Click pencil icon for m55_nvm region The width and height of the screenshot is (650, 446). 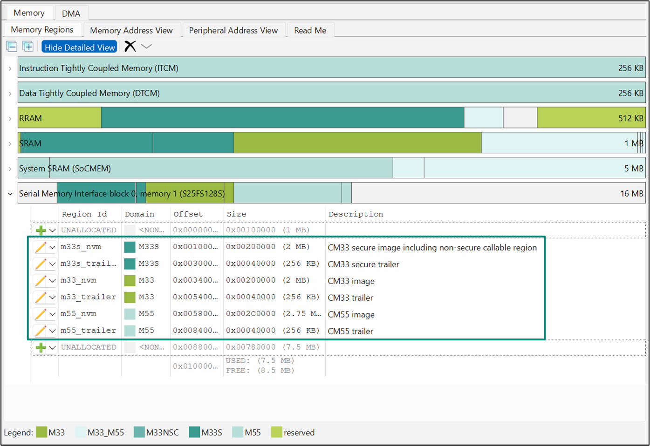coord(41,314)
